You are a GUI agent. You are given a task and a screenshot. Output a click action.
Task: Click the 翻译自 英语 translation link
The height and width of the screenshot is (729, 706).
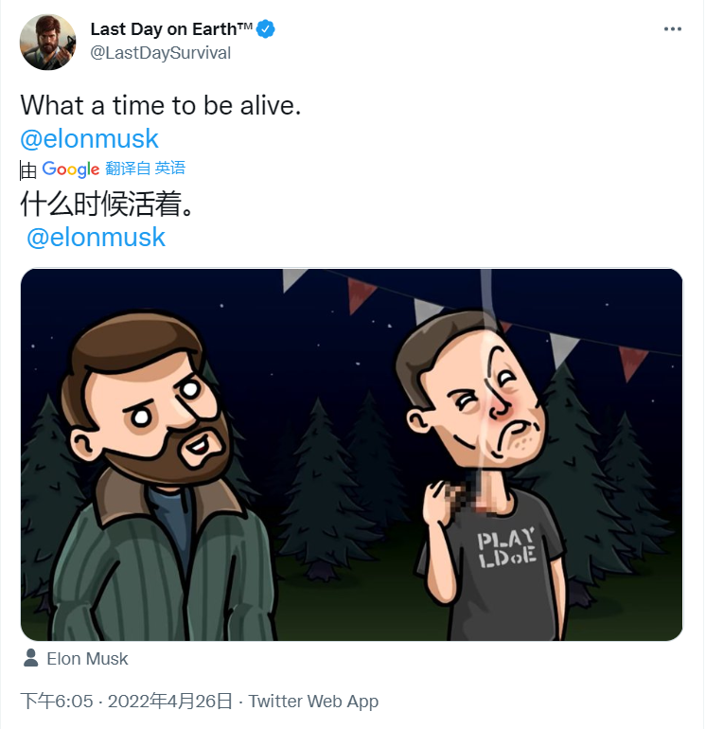[x=146, y=168]
